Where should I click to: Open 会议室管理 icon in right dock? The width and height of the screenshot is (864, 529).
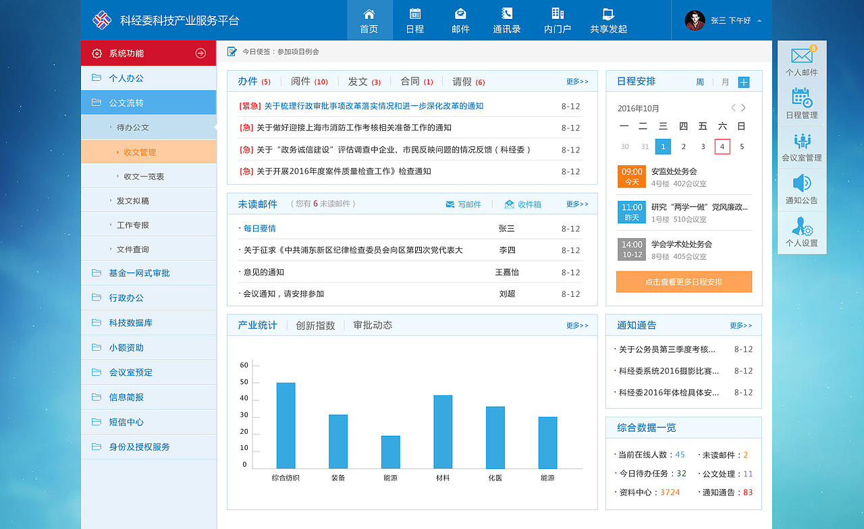(802, 140)
